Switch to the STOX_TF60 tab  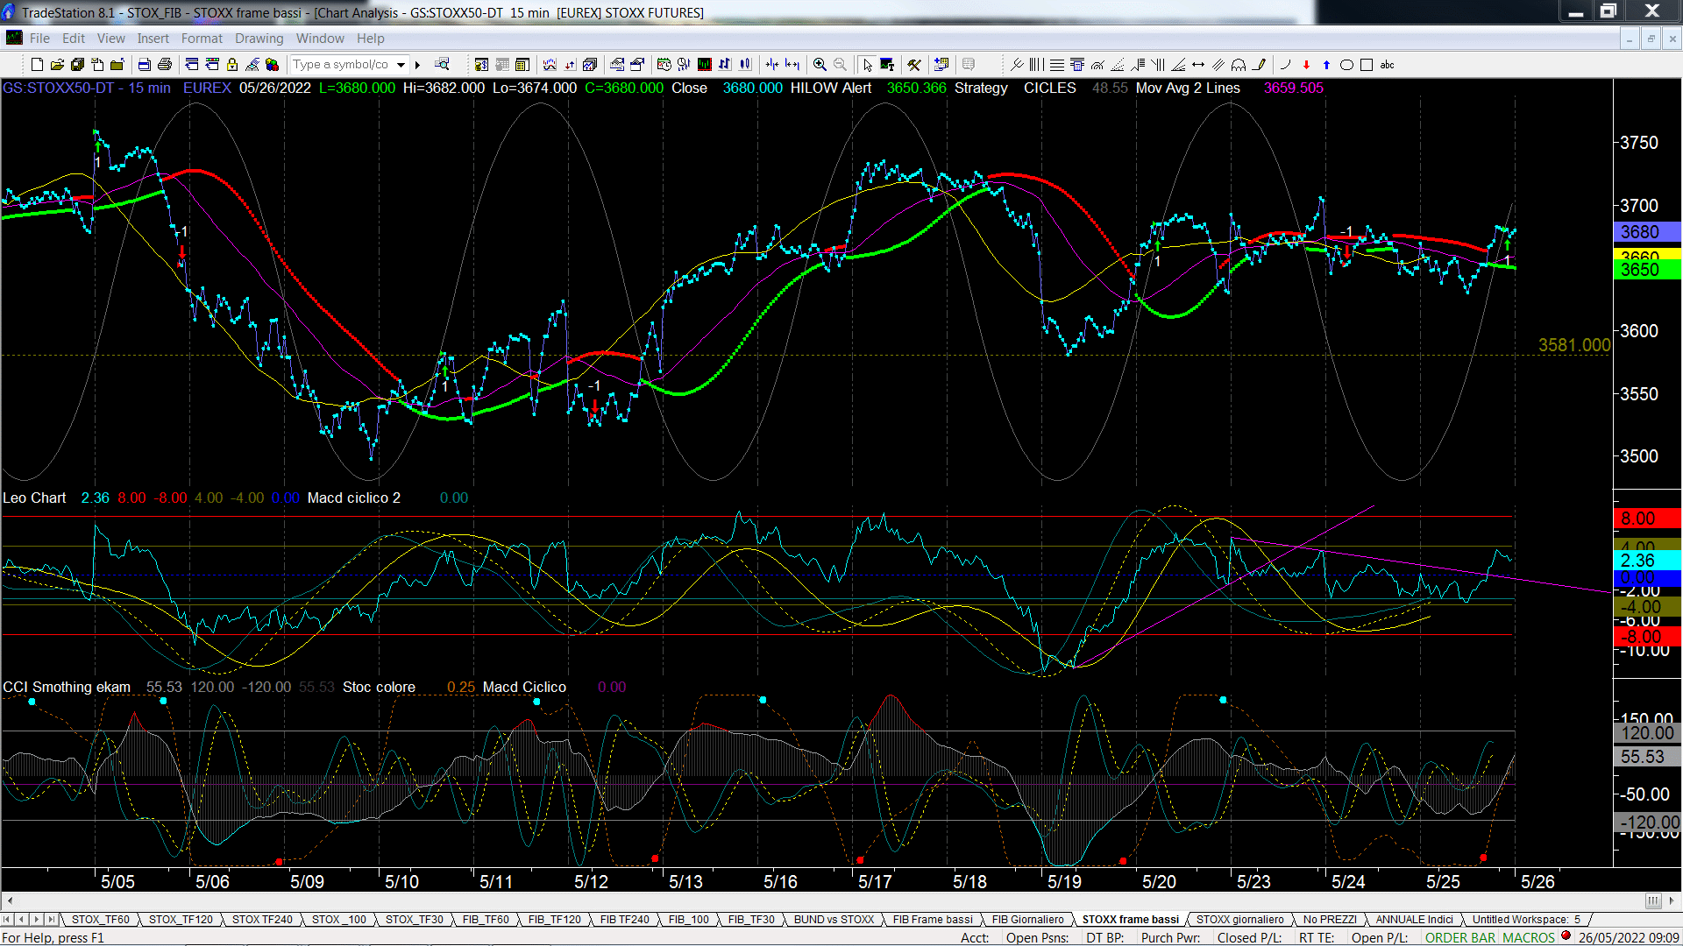pos(100,920)
